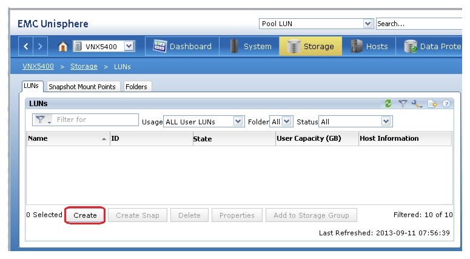
Task: Sort by the State column header
Action: [234, 138]
